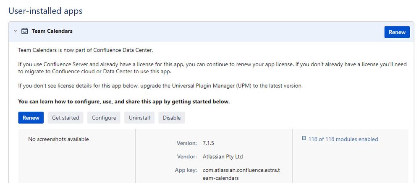Disable the Team Calendars app
Viewport: 419px width, 183px height.
(x=172, y=118)
